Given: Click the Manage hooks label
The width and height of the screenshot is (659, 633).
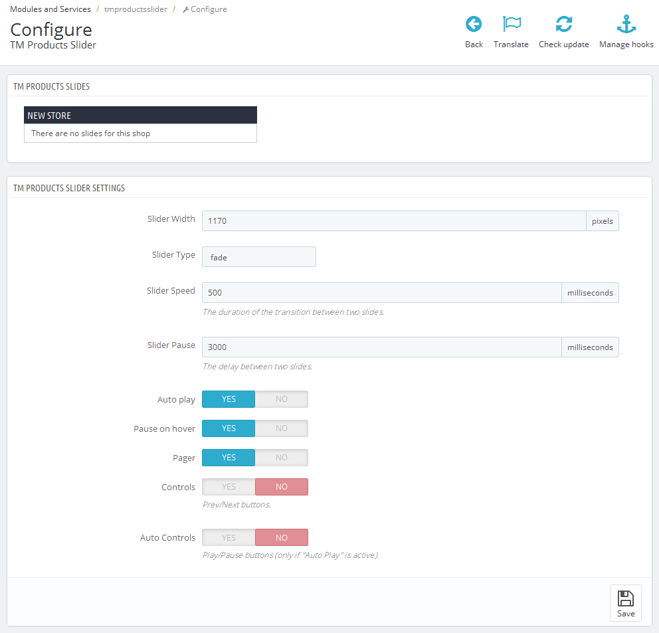Looking at the screenshot, I should [x=626, y=45].
